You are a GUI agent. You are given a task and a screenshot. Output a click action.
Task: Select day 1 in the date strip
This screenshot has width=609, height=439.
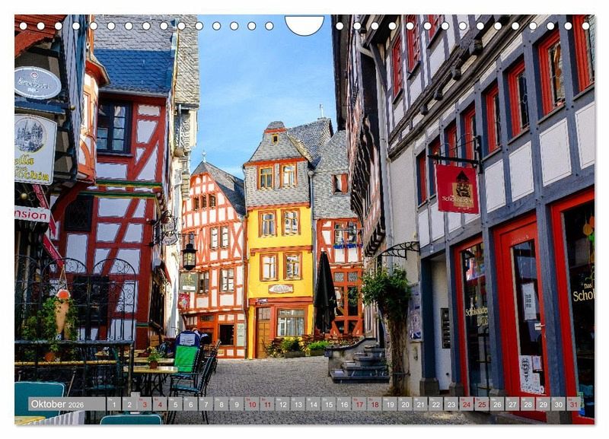(113, 404)
